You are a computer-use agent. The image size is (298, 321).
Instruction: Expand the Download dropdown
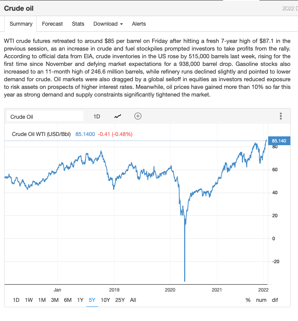tap(108, 24)
